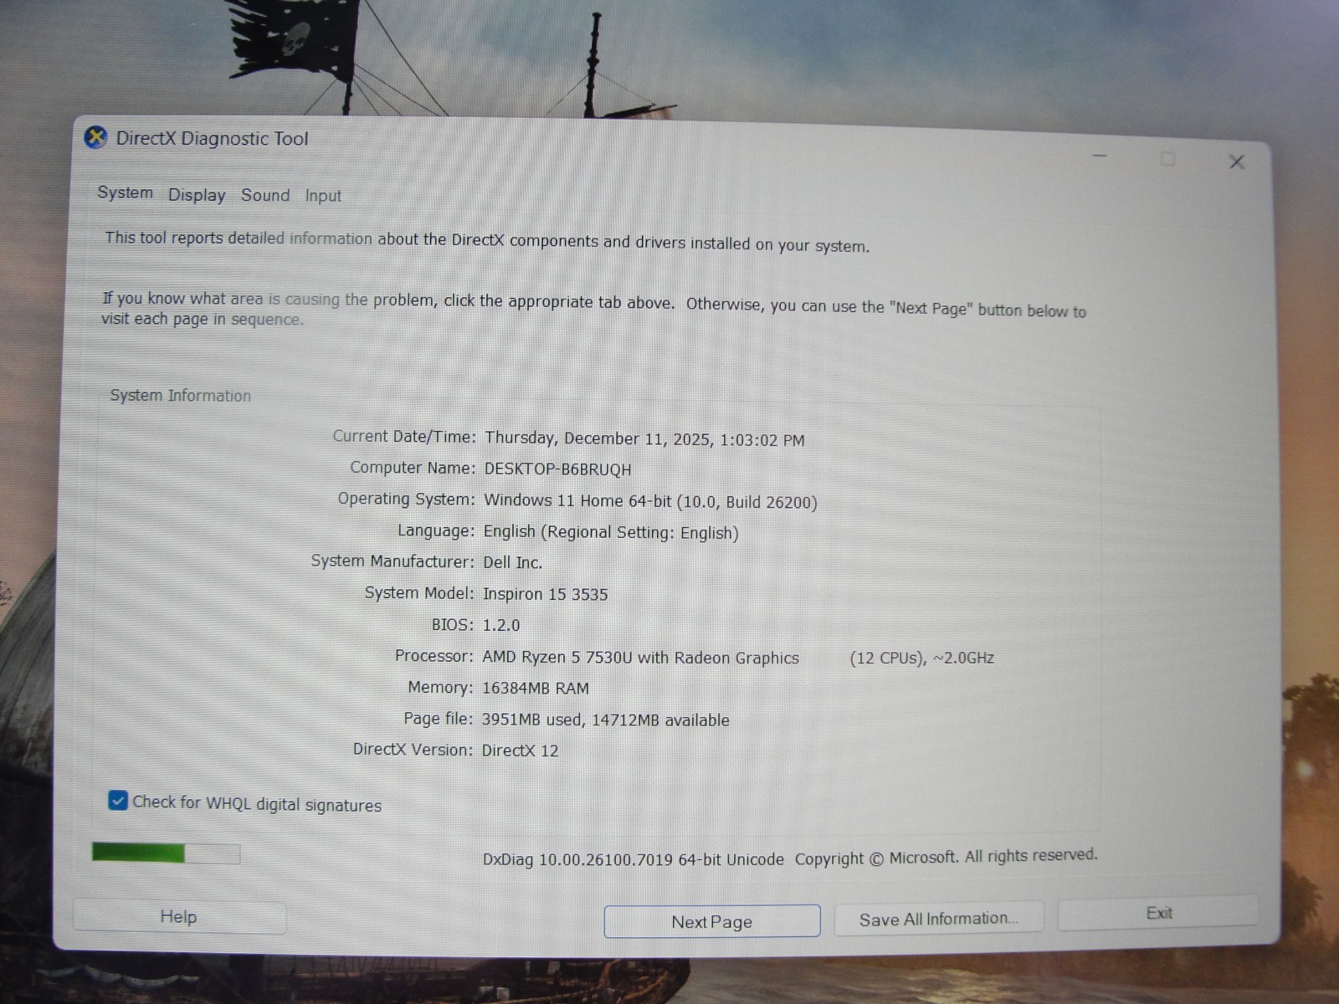Click the BIOS: field label
1339x1004 pixels.
(453, 624)
